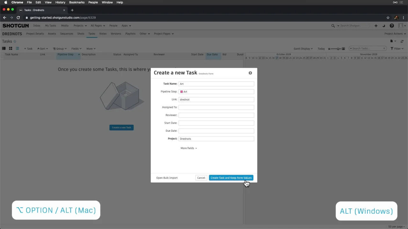
Task: Click the Start Date field
Action: click(216, 123)
